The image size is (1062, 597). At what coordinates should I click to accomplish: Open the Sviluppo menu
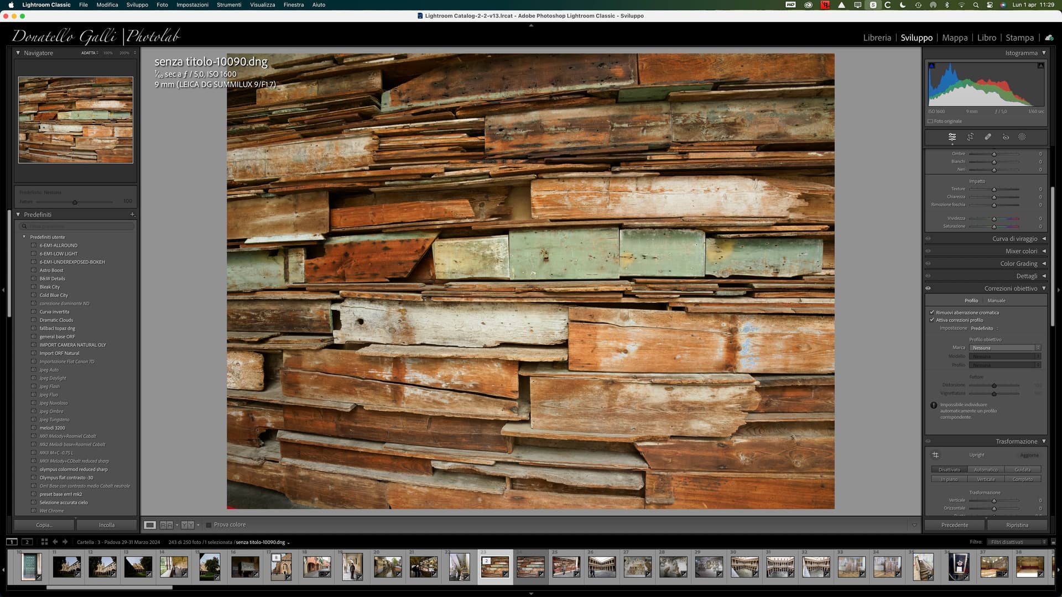[x=137, y=4]
